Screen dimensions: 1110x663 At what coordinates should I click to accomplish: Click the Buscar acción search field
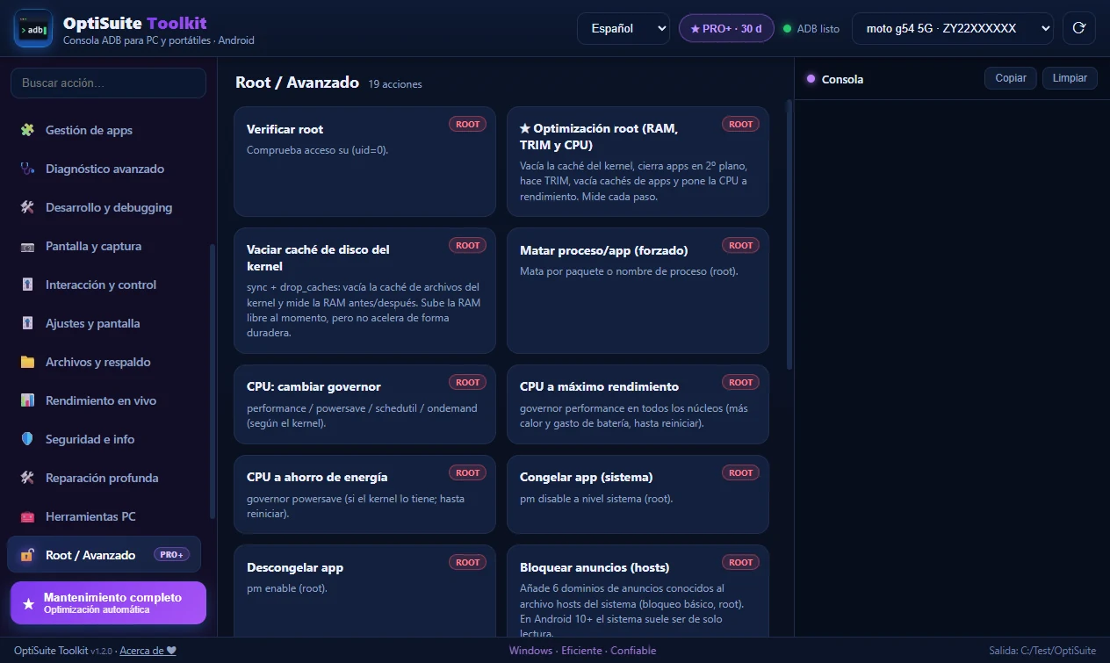click(x=108, y=83)
